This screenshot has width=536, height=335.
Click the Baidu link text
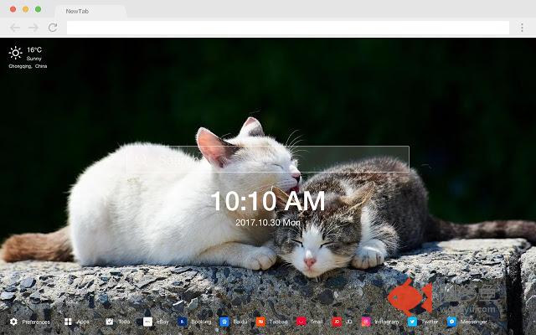pyautogui.click(x=240, y=322)
